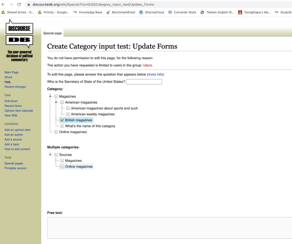Collapse the Sources tree node
292x244 pixels.
[x=50, y=155]
